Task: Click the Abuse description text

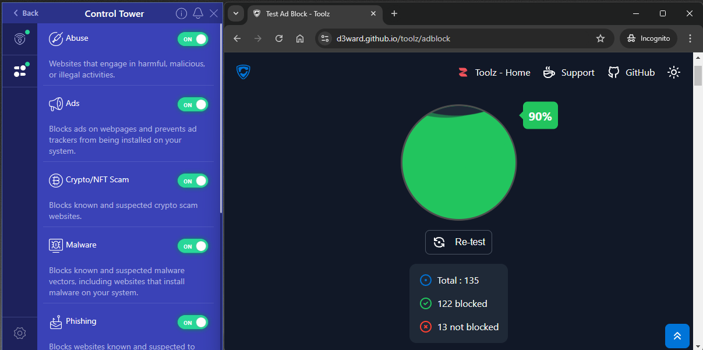Action: point(127,69)
